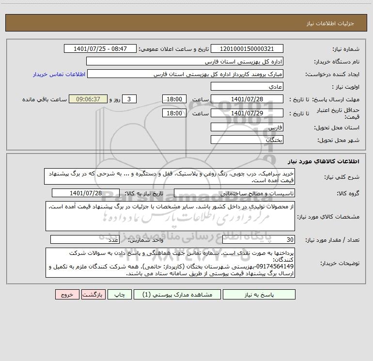The height and width of the screenshot is (361, 373).
Task: Open مشاهده مدارک پیوستی (1) button
Action: pos(177,295)
